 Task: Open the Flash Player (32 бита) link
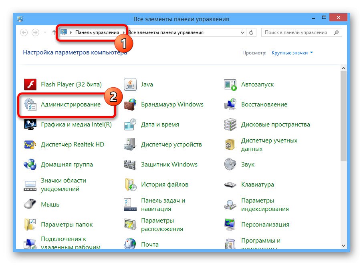click(71, 84)
